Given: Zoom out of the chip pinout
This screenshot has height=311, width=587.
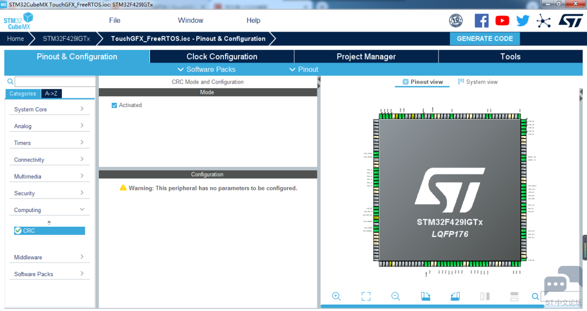Looking at the screenshot, I should tap(395, 296).
